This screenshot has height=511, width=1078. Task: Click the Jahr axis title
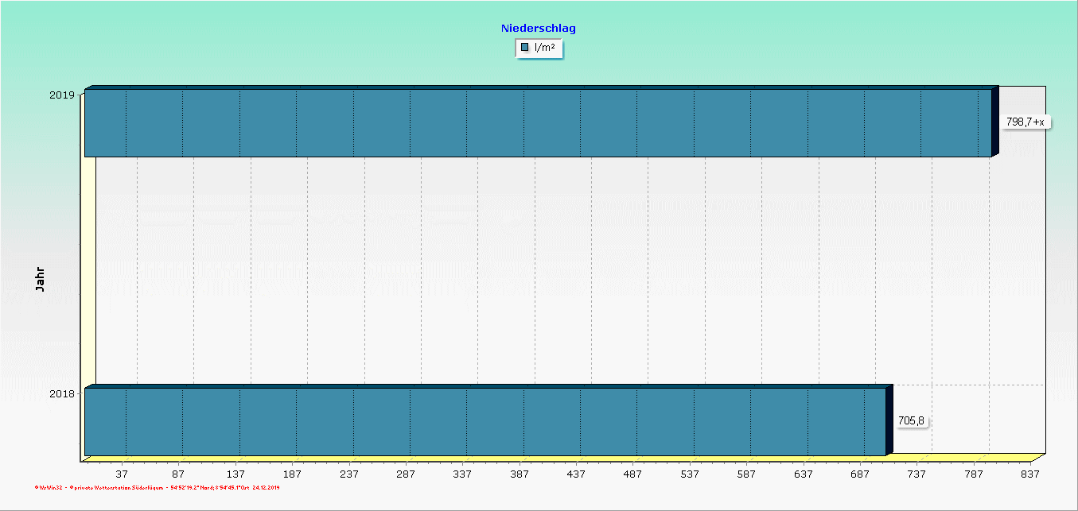click(41, 279)
